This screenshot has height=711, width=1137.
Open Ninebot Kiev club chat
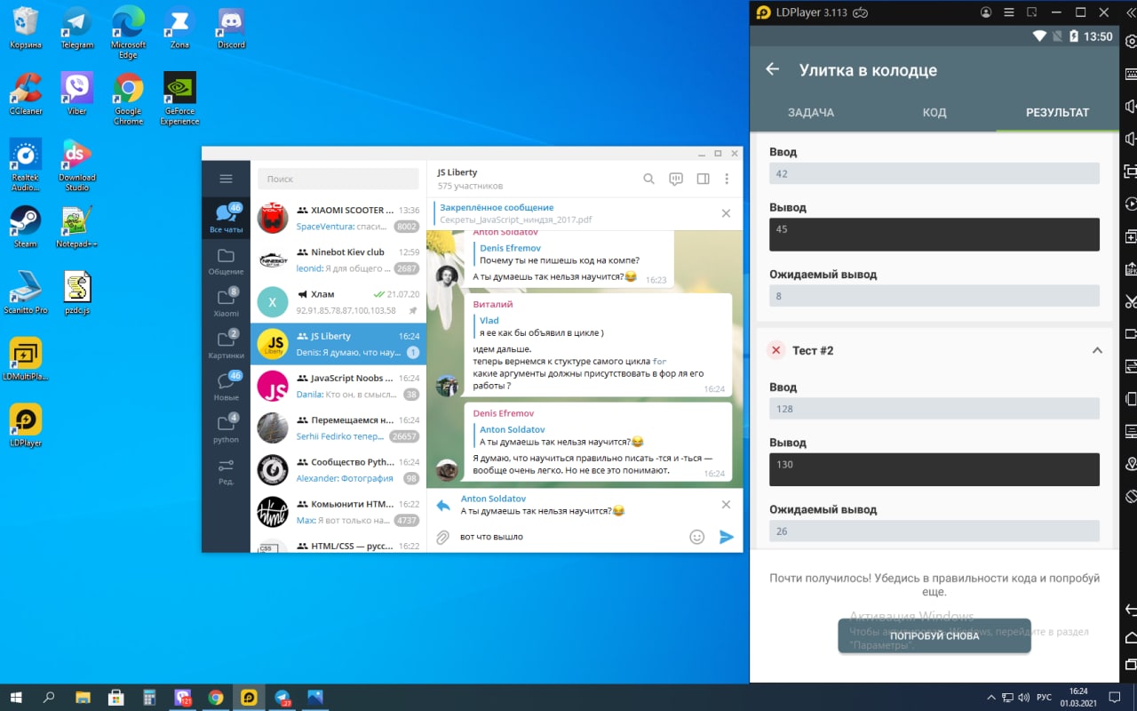[x=338, y=260]
